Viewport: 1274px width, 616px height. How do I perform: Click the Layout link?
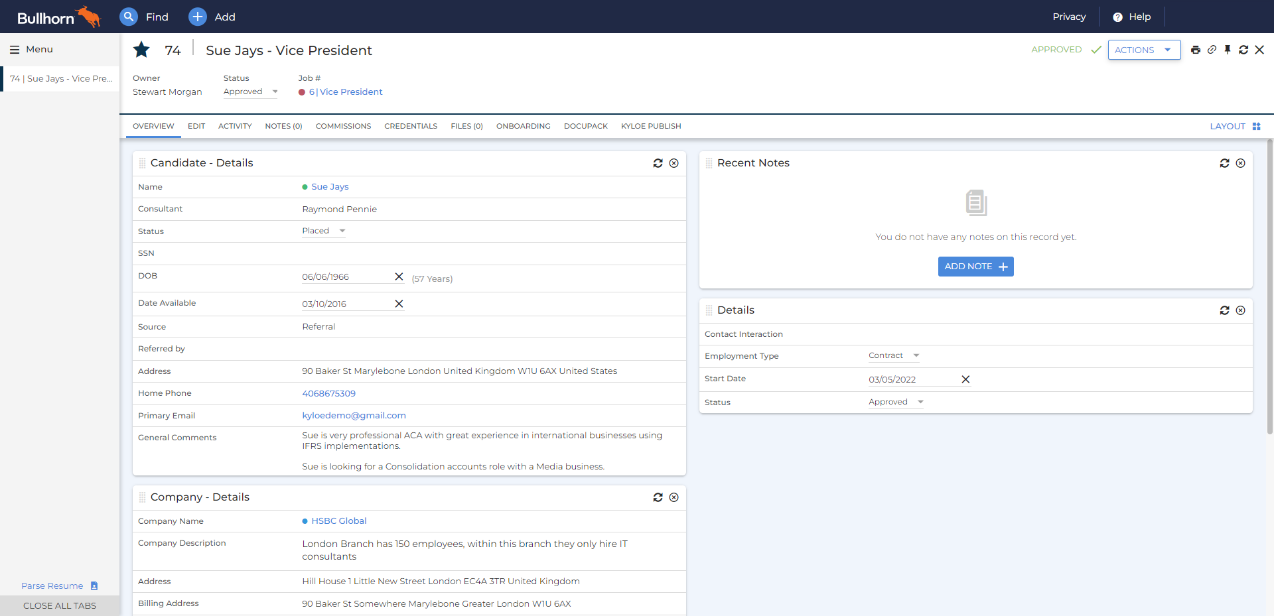(1228, 126)
